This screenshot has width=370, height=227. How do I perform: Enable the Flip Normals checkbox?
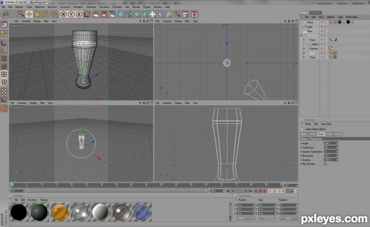[325, 163]
